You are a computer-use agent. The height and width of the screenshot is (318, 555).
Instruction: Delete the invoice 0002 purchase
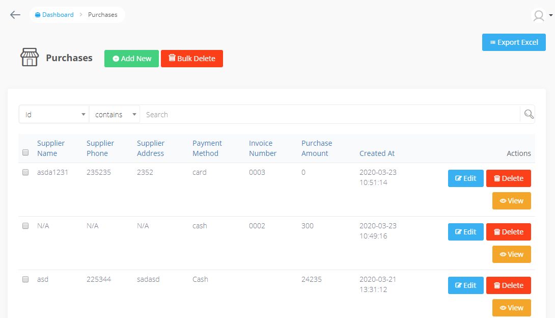(x=508, y=232)
